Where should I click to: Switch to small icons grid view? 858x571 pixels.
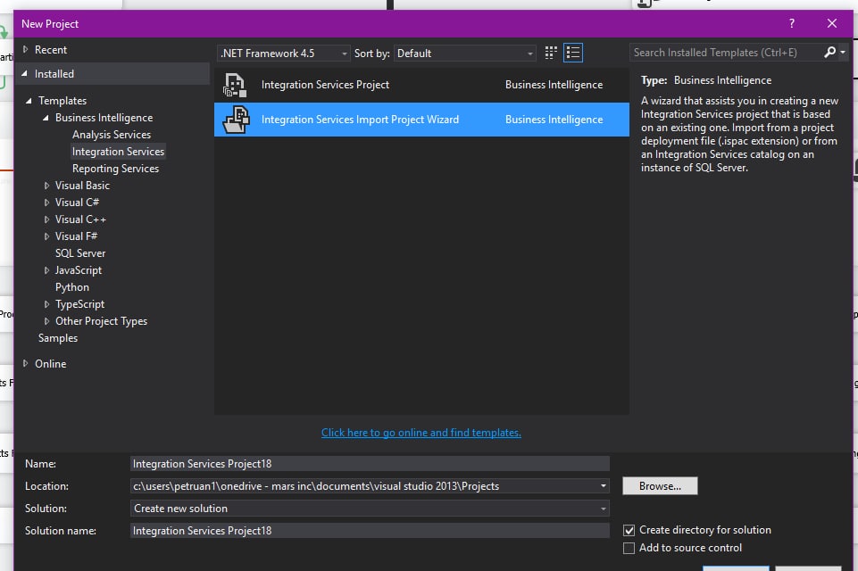click(x=551, y=53)
